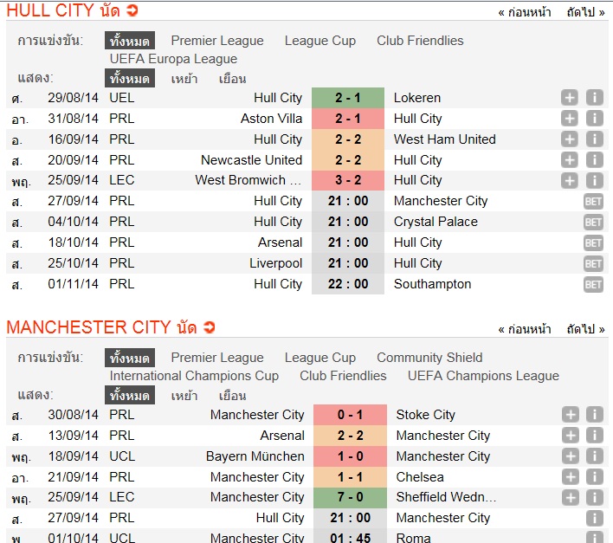Show home matches only (เหย้า) for Hull City
Viewport: 613px width, 543px height.
click(184, 79)
